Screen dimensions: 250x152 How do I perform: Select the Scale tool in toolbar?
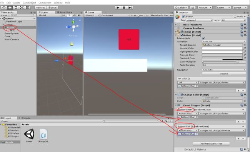[22, 7]
